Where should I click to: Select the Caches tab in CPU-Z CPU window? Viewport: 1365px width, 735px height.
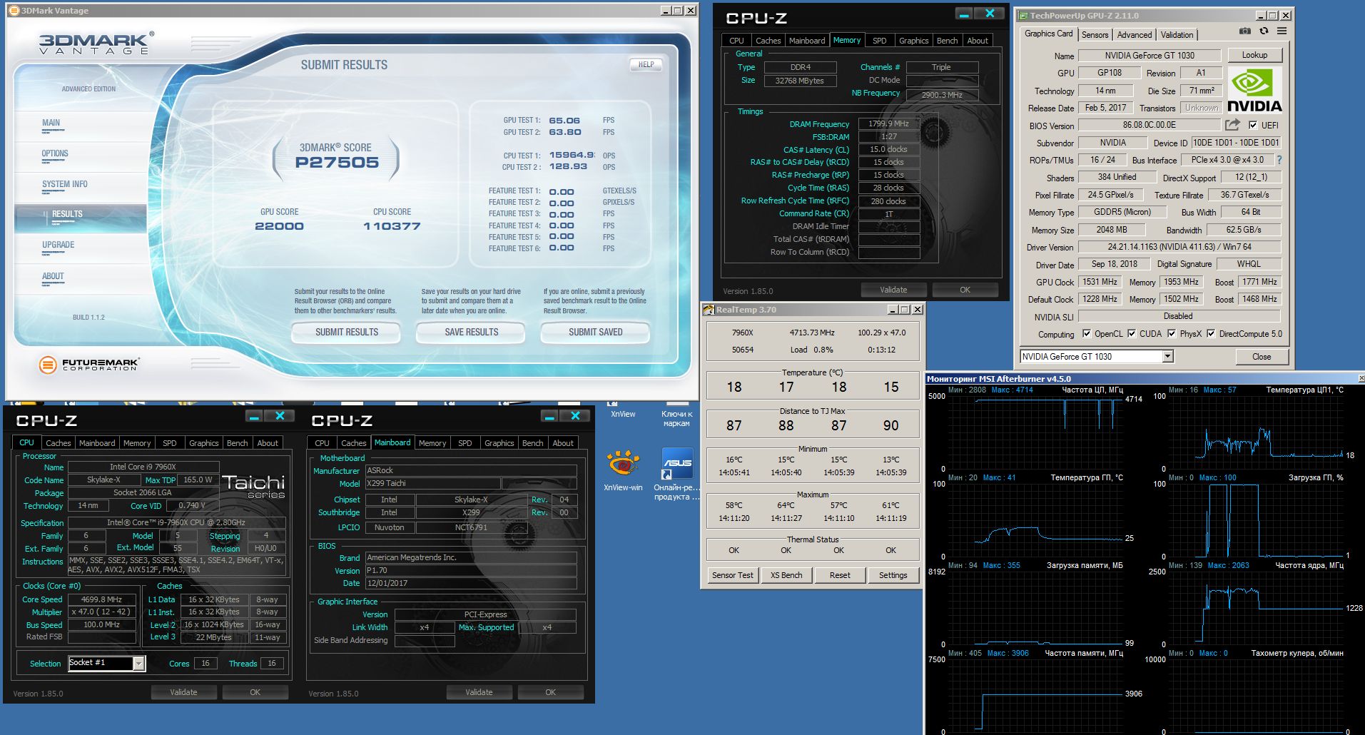click(x=58, y=443)
